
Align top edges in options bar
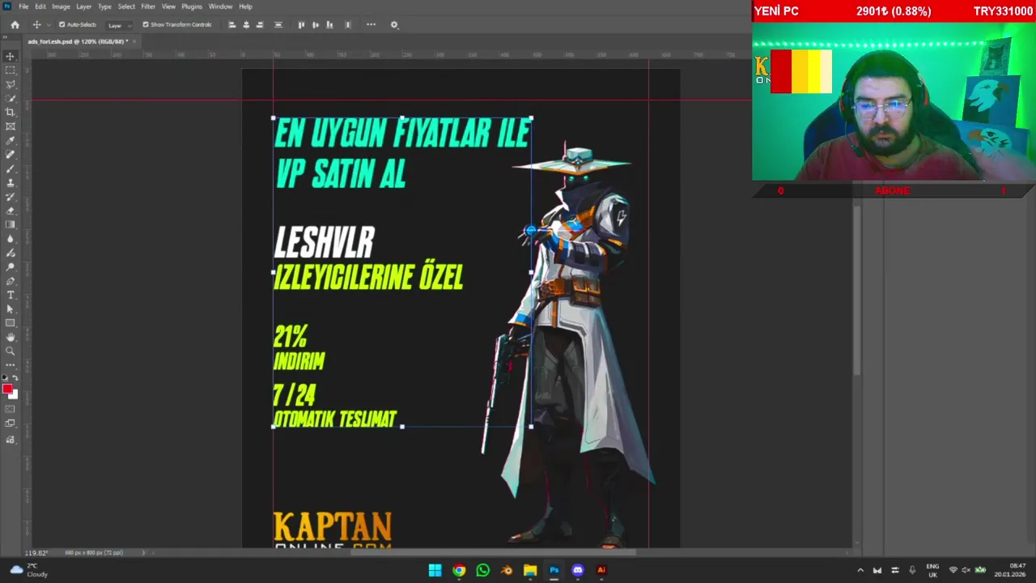tap(301, 24)
